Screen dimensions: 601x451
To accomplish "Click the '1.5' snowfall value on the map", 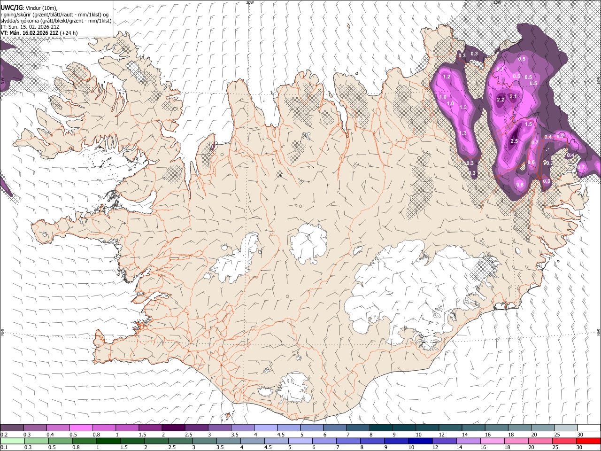I will tap(528, 124).
